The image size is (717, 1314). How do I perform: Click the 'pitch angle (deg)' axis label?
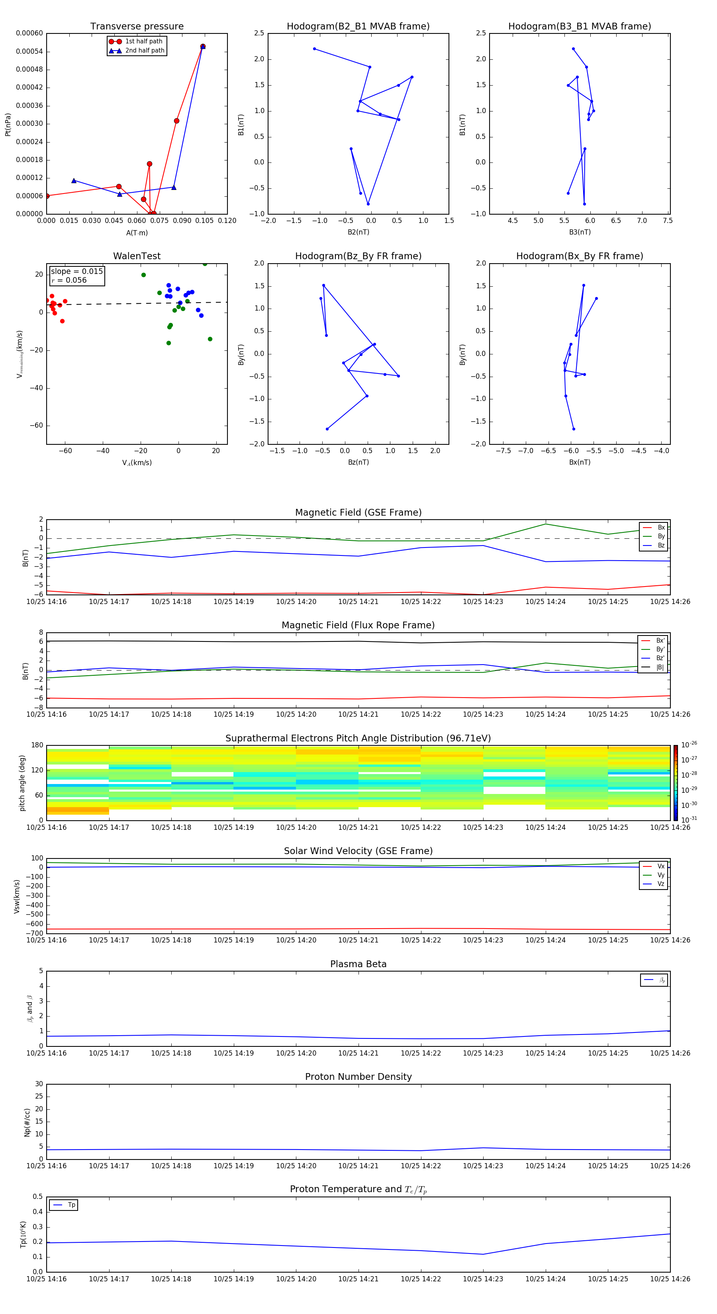[x=22, y=783]
